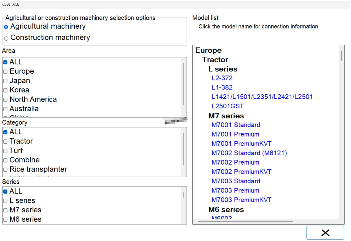Click the Model list vertical scrollbar thumb
The height and width of the screenshot is (241, 351).
[x=341, y=56]
